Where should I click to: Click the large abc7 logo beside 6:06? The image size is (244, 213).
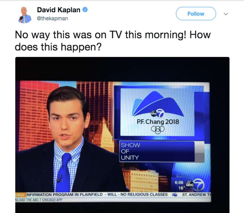click(x=195, y=185)
